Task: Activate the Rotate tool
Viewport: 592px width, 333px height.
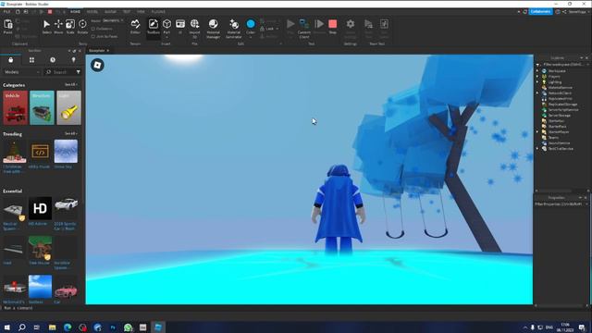Action: pyautogui.click(x=82, y=27)
